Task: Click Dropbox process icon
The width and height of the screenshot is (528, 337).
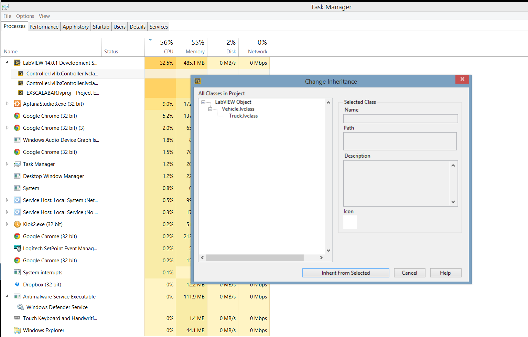Action: [x=17, y=284]
